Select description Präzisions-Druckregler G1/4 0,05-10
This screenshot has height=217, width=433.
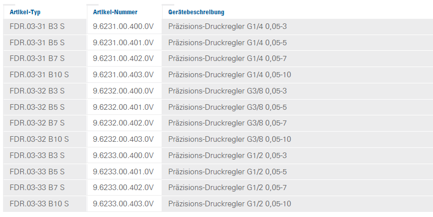click(230, 75)
